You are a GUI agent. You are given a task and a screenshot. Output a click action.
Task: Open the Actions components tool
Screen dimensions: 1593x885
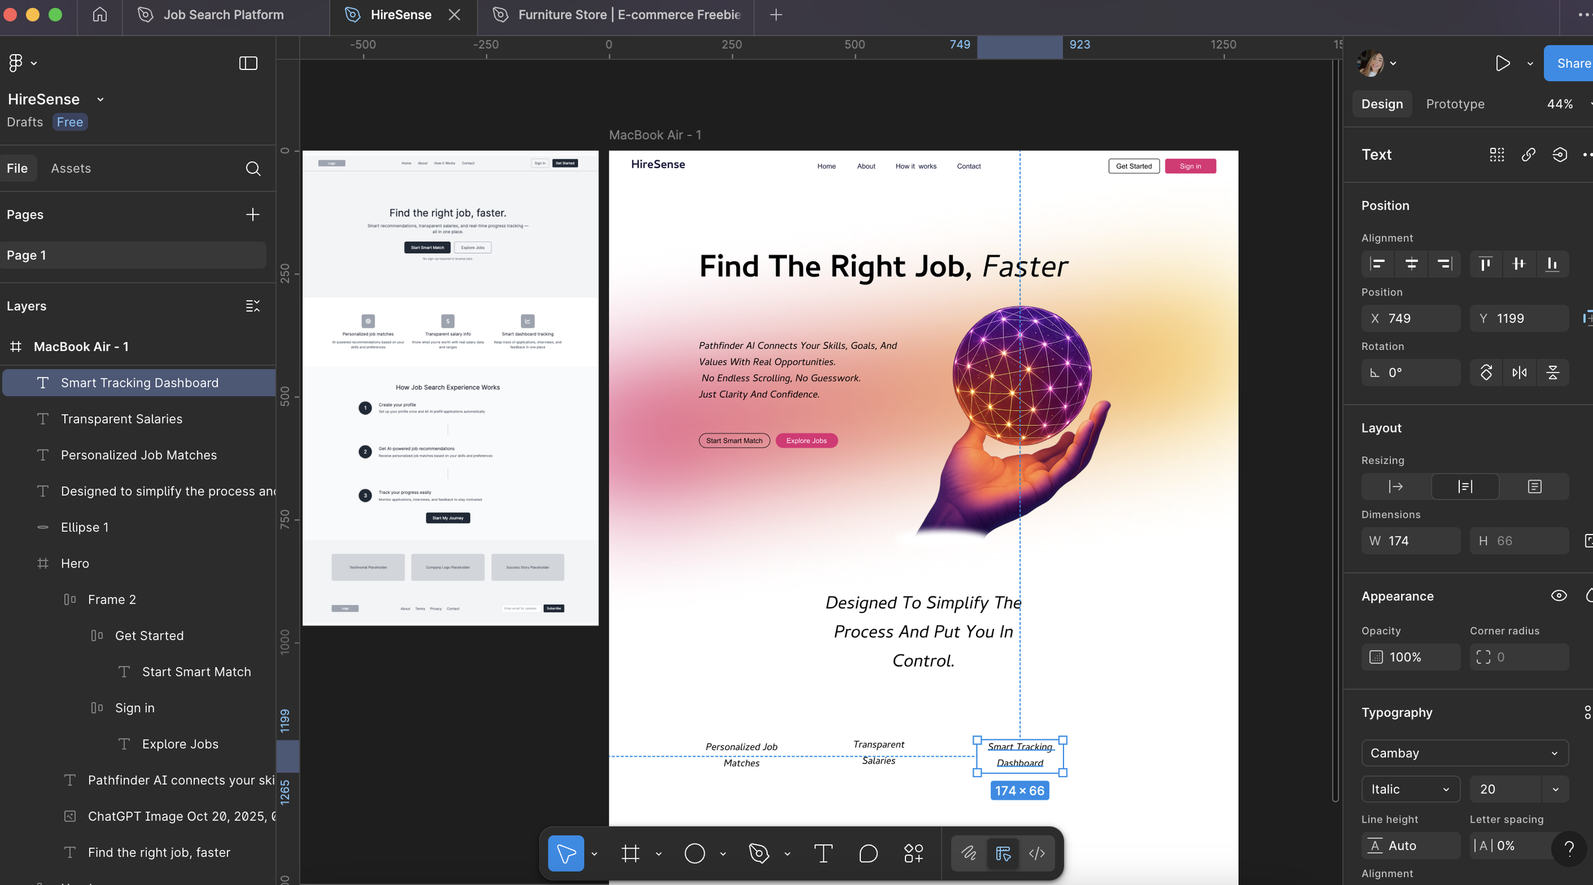(x=913, y=853)
